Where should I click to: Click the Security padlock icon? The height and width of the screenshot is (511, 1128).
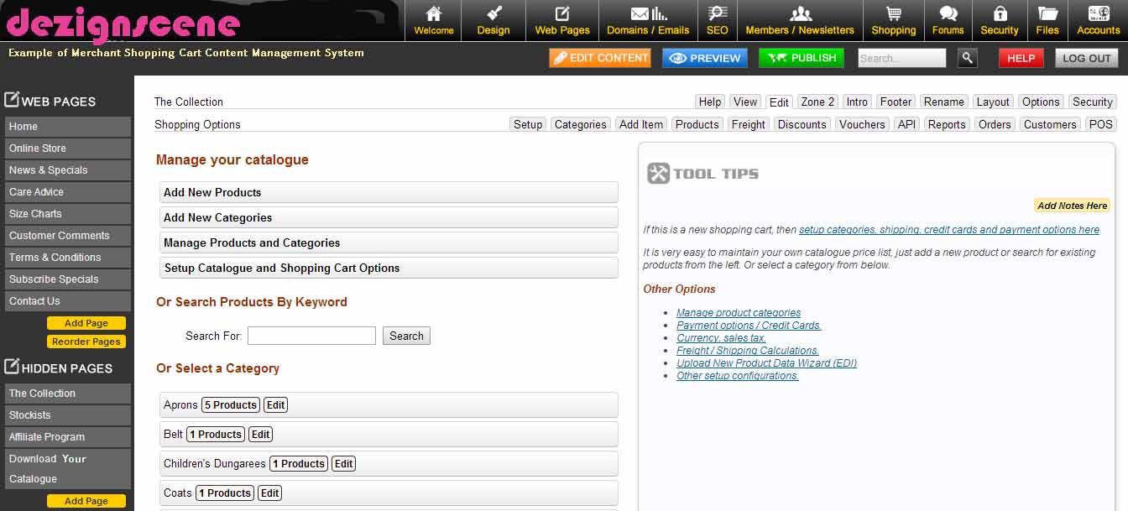[x=999, y=14]
